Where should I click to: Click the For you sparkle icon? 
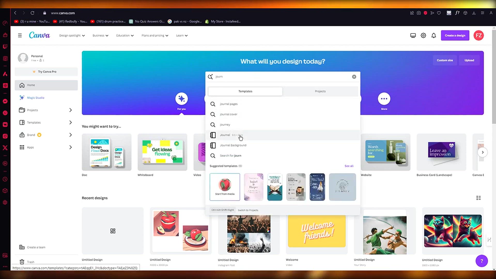pos(182,99)
